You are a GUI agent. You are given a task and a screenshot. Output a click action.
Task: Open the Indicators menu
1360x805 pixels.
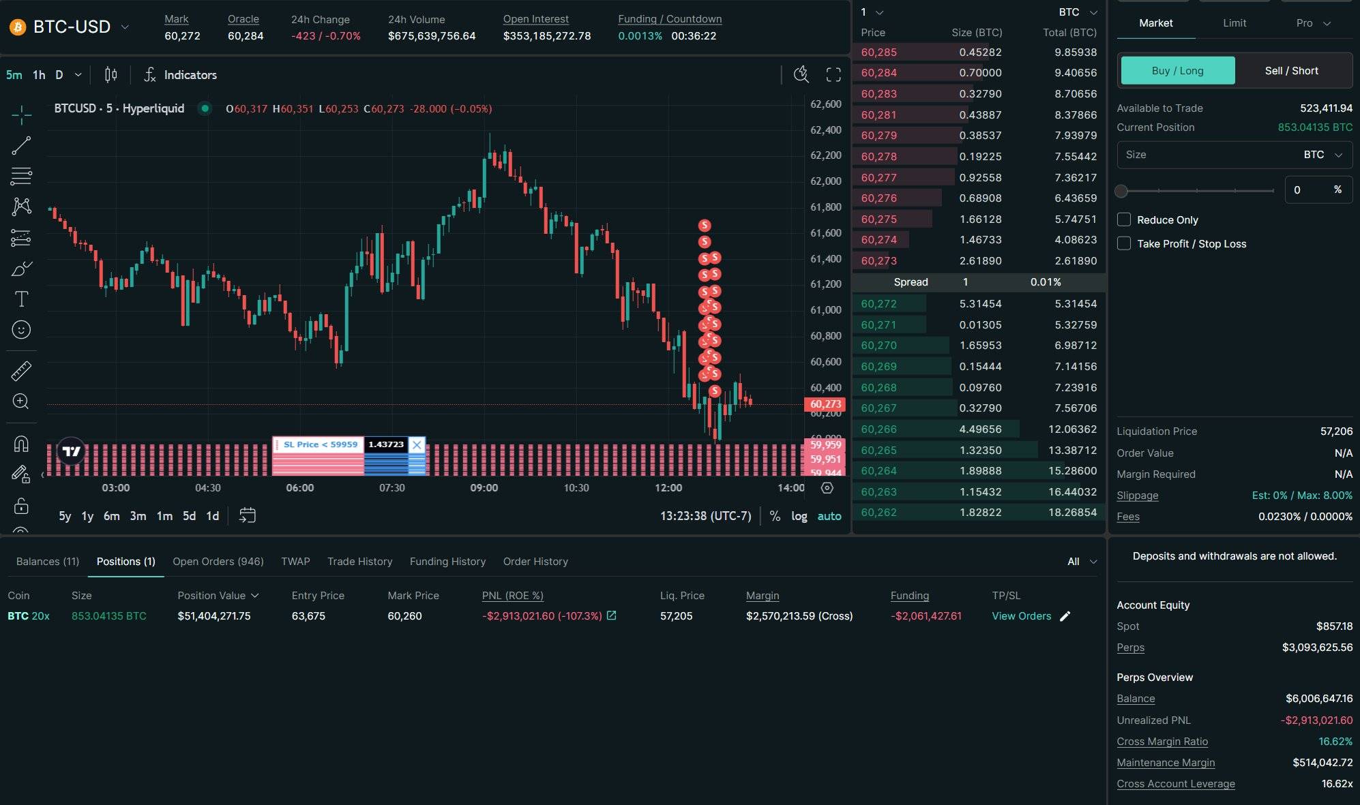[x=180, y=75]
